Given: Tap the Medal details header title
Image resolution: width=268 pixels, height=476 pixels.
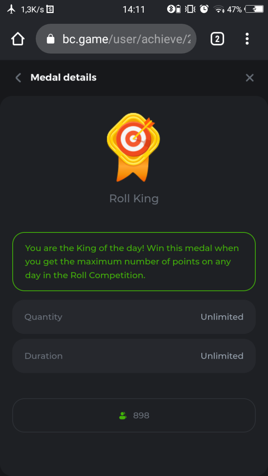Looking at the screenshot, I should (x=64, y=78).
